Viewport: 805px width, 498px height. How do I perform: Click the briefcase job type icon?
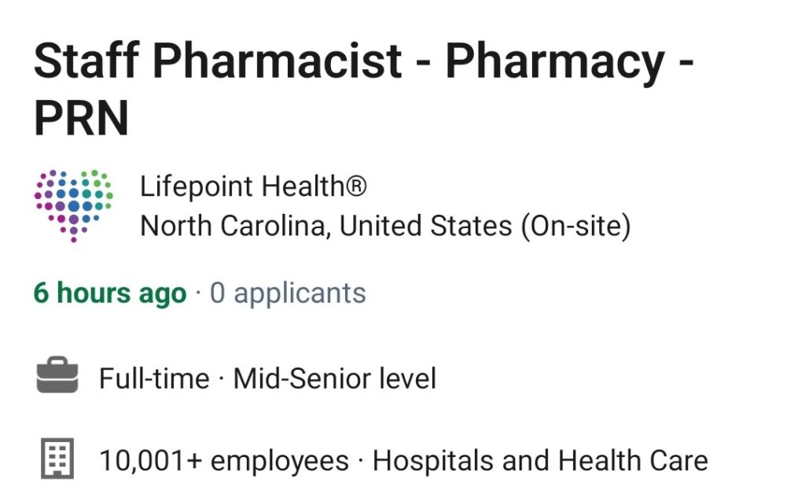pyautogui.click(x=57, y=375)
